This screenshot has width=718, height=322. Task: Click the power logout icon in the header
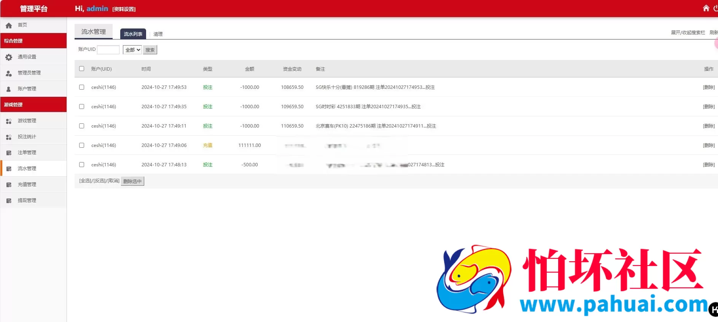coord(715,8)
